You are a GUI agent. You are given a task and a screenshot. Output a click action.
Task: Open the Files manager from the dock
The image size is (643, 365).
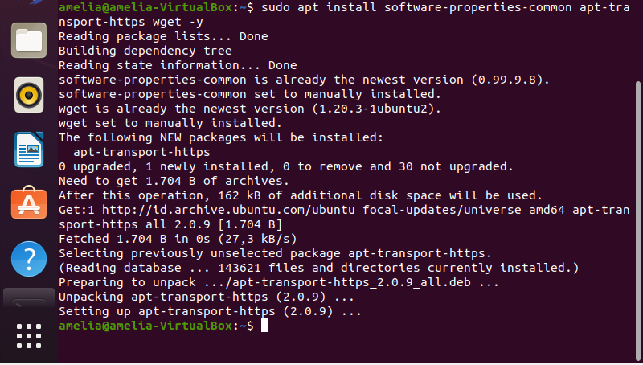(x=29, y=40)
